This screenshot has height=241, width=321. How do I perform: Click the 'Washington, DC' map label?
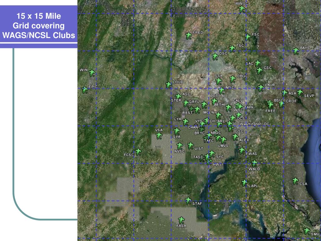255,124
